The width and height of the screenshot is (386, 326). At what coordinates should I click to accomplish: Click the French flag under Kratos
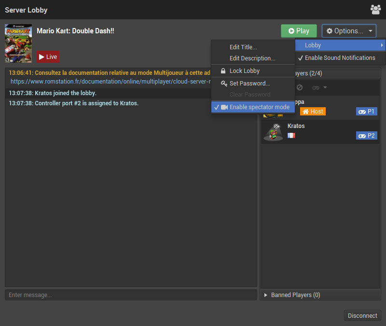click(x=291, y=136)
